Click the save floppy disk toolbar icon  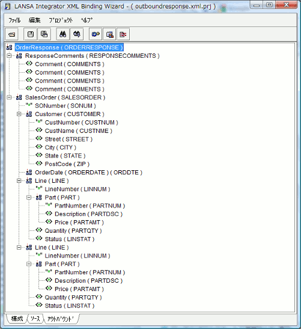coord(31,34)
